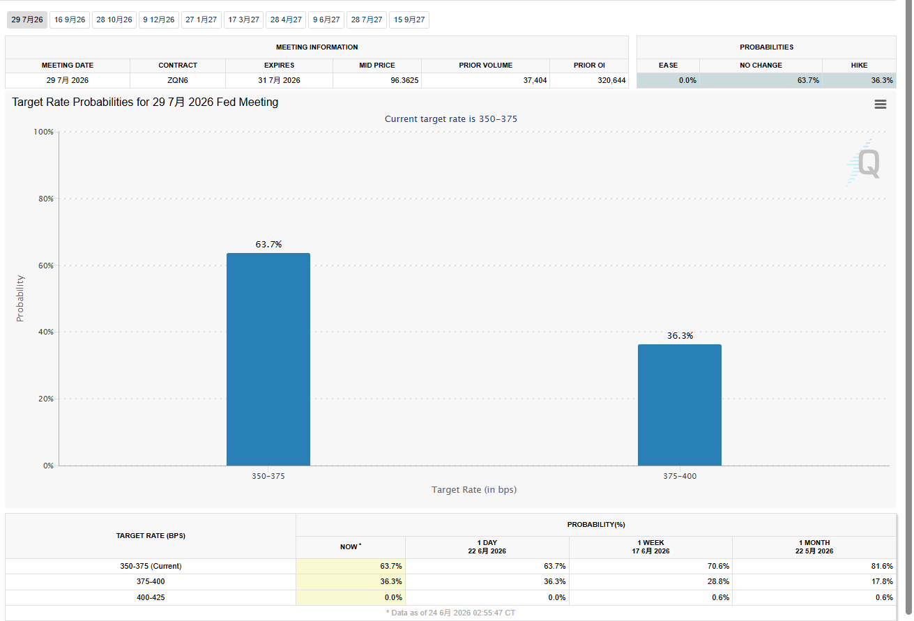Go to the 9 6月27 meeting tab
Screen dimensions: 914x621
[326, 20]
